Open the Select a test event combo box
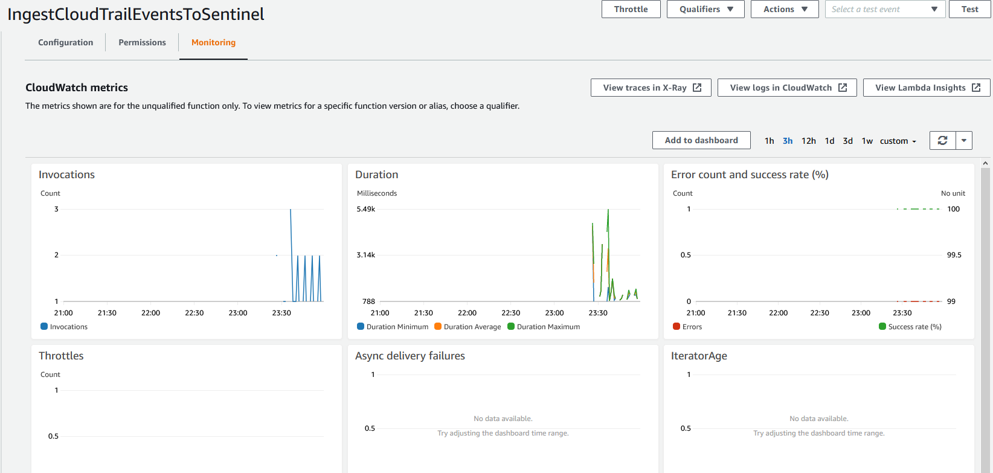 point(885,9)
